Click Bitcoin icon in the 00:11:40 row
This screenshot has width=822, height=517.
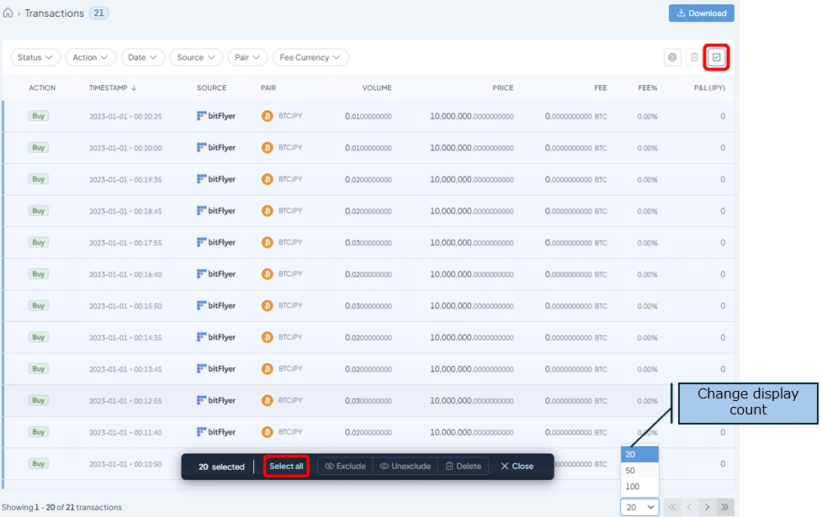tap(268, 432)
